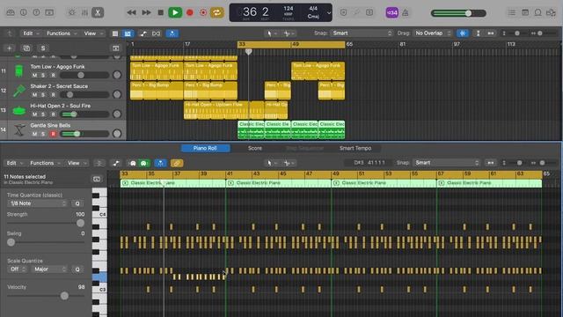
Task: Open the tracks area Snap Smart dropdown
Action: click(362, 33)
